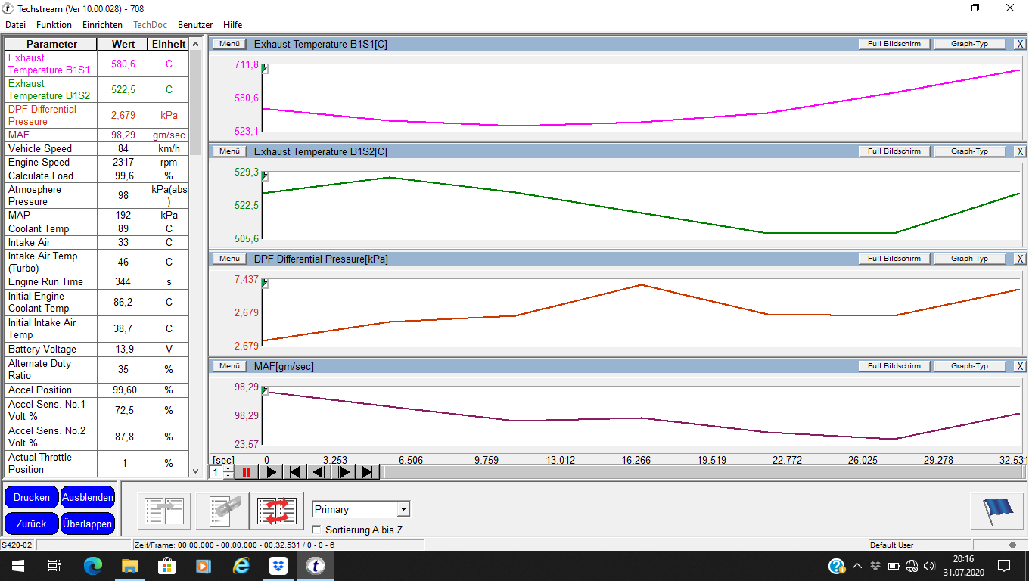The height and width of the screenshot is (581, 1029).
Task: Select the Battery Voltage parameter row
Action: click(97, 349)
